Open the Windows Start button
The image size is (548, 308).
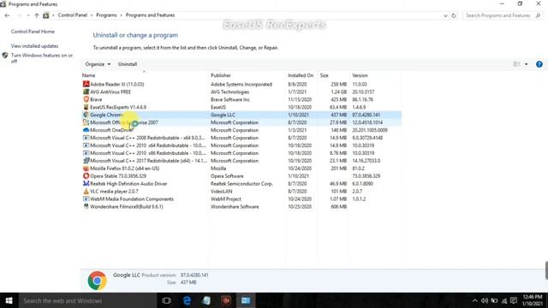click(x=9, y=300)
